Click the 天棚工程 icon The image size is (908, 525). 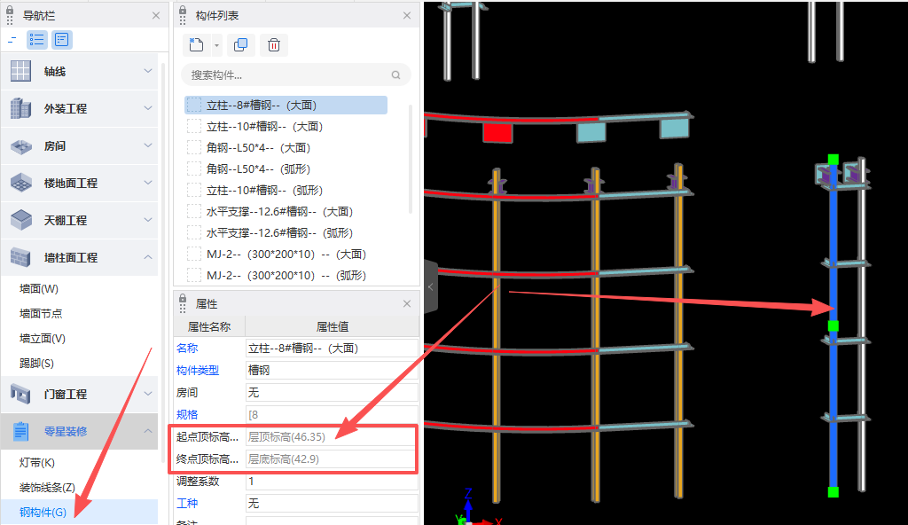tap(20, 220)
